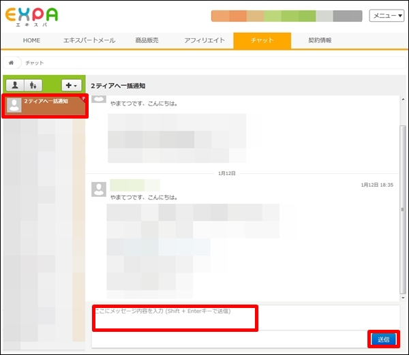
Task: Click the chat scrollbar up arrow
Action: 403,99
